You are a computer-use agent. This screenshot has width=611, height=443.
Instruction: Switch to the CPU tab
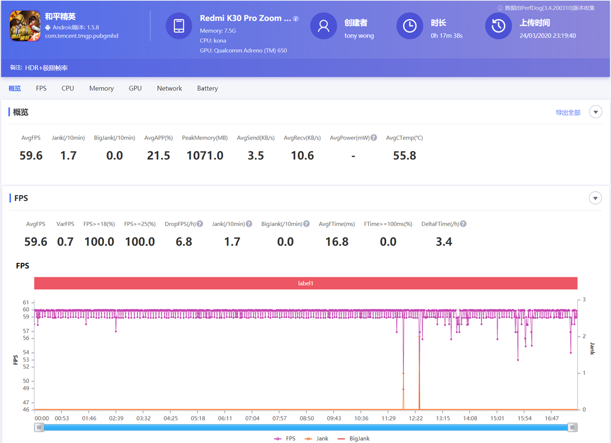68,88
